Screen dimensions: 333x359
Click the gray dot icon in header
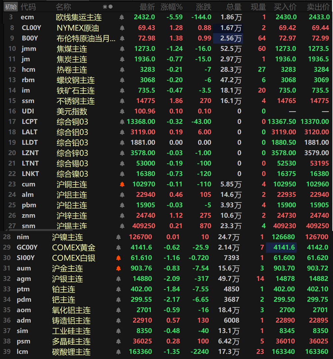(x=111, y=6)
